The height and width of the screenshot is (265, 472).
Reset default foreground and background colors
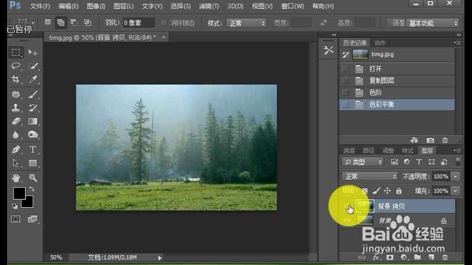[15, 206]
